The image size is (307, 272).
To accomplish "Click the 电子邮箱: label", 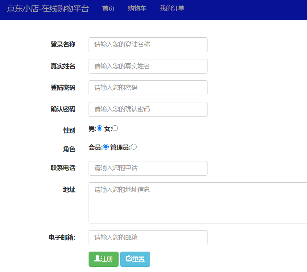I will point(62,238).
